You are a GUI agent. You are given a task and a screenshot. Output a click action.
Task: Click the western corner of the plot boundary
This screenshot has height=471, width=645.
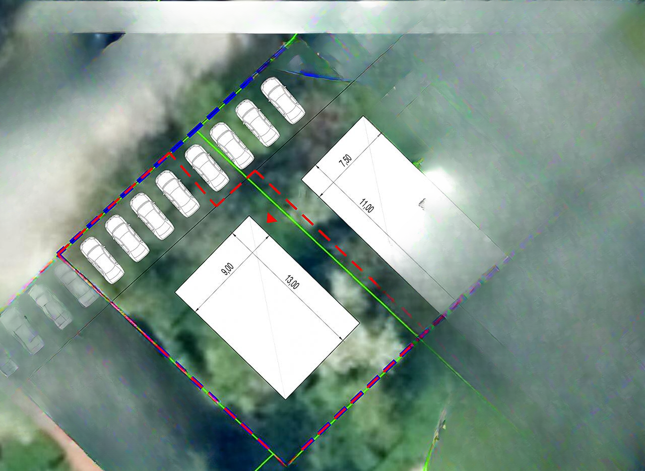click(59, 252)
